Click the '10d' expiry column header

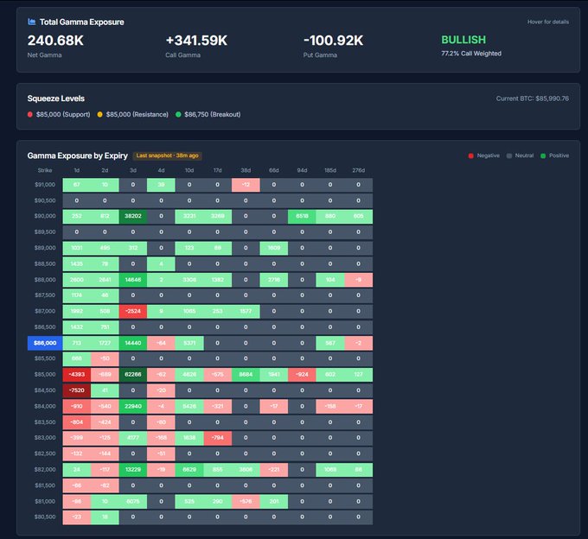click(189, 170)
